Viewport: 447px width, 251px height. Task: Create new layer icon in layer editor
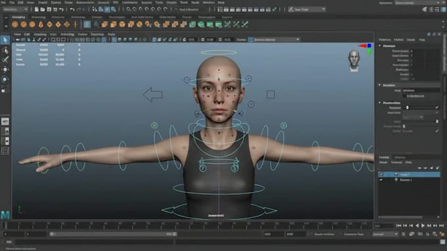pos(438,168)
